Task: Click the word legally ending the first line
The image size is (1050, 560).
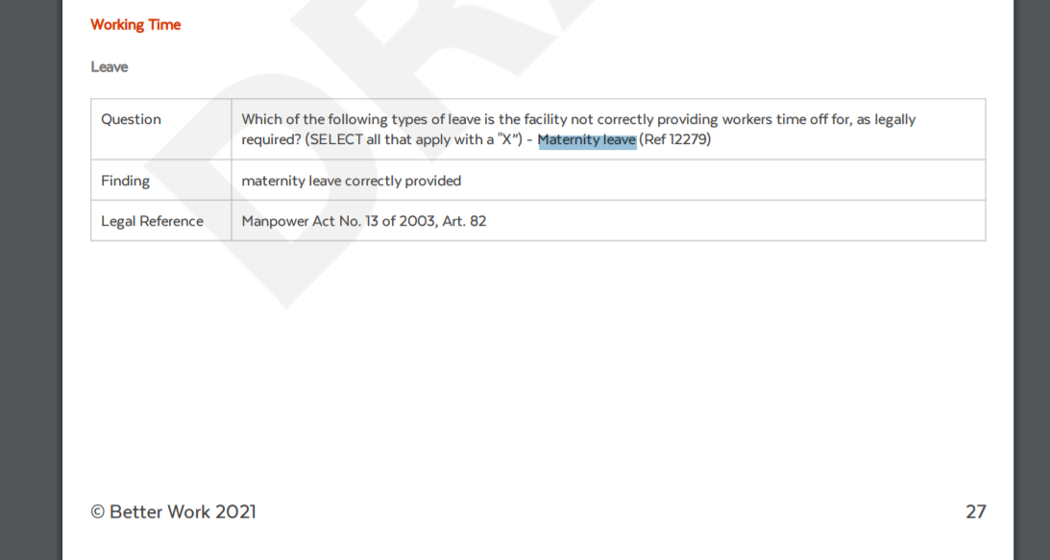Action: (x=894, y=120)
